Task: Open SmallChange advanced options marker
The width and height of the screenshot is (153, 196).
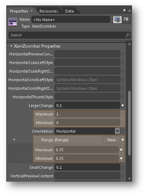Action: coord(123,167)
